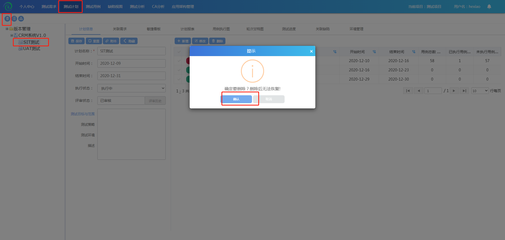Click the list view icon beside the trash icon

coord(14,19)
